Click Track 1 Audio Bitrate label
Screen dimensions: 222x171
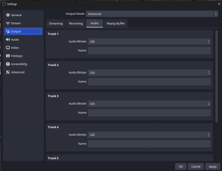click(77, 42)
